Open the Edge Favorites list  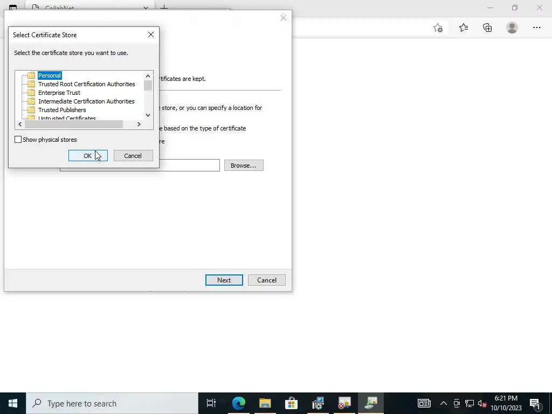pos(464,27)
